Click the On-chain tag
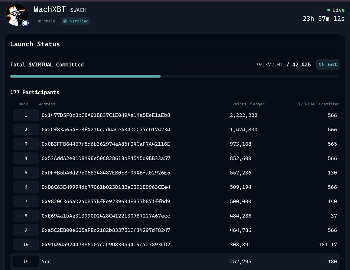Screen dimensions: 350x270 [46, 21]
